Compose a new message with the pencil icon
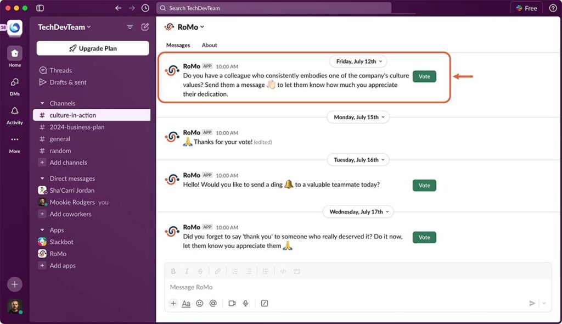 (x=145, y=27)
